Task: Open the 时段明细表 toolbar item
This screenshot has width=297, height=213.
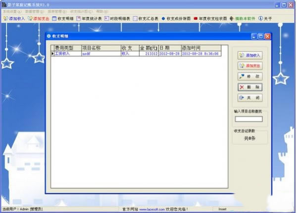Action: (117, 19)
